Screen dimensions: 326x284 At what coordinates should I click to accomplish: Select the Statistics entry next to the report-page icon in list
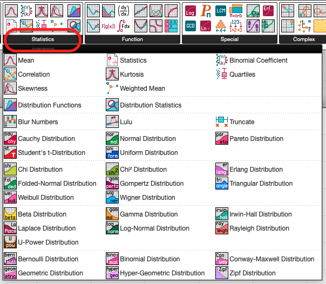click(126, 60)
